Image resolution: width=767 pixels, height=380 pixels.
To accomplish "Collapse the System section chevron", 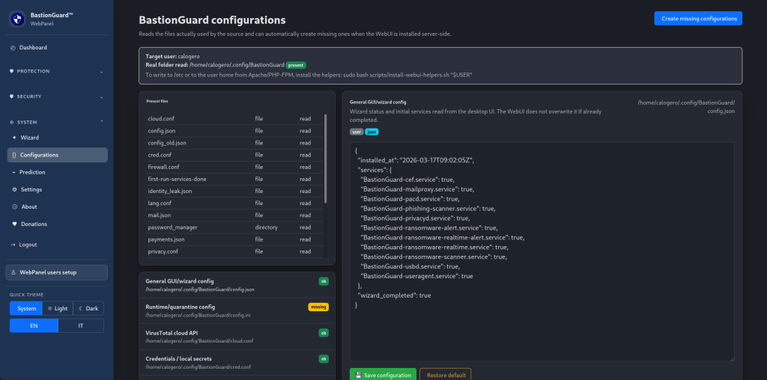I will point(101,122).
